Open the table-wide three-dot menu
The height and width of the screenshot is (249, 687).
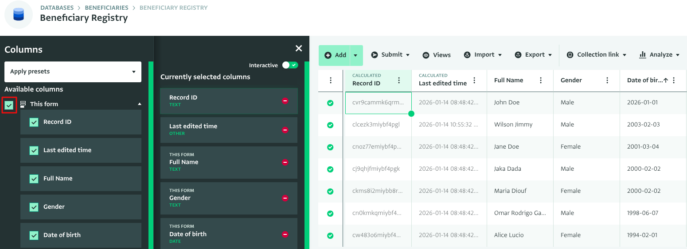pos(331,80)
